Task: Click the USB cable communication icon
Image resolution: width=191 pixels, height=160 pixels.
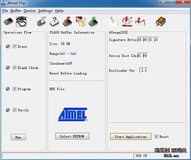Action: [21, 22]
